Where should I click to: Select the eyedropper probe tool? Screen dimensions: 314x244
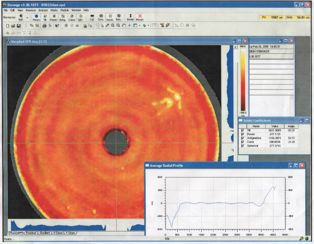click(x=107, y=26)
